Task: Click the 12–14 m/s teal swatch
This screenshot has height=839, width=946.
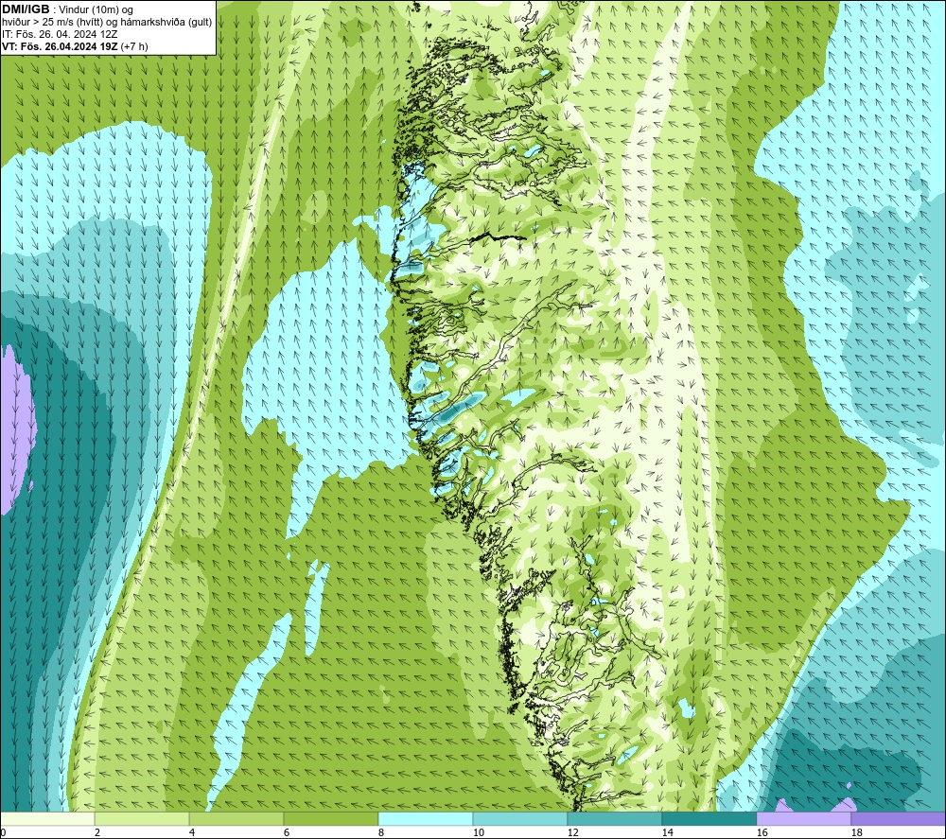Action: coord(615,818)
